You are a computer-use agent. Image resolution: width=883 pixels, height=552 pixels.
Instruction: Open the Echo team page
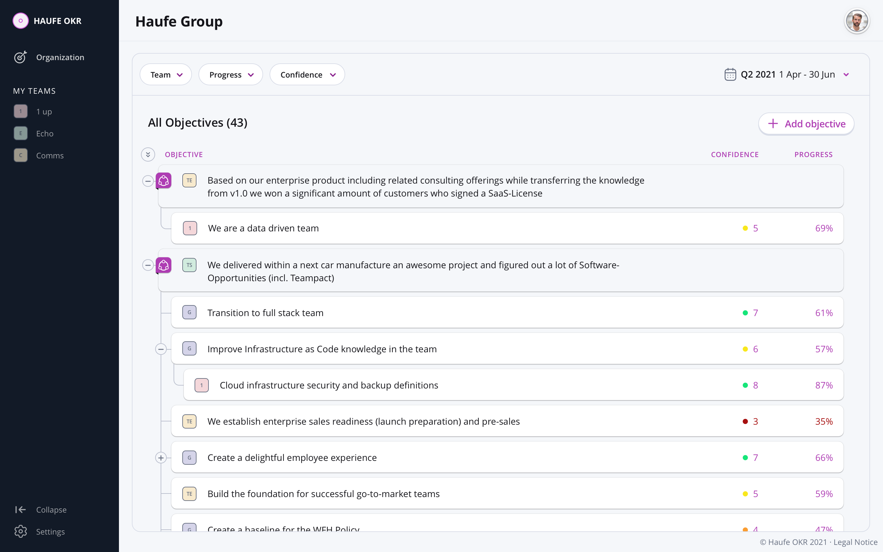coord(45,133)
